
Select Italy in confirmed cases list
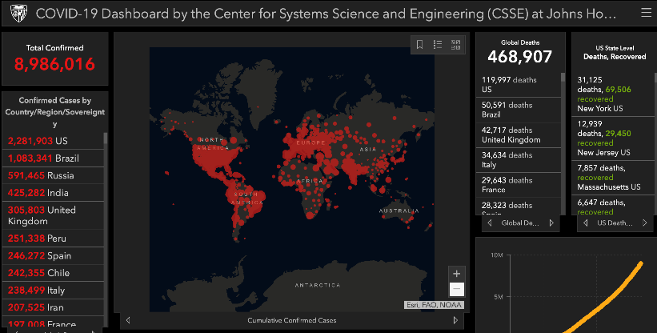tap(53, 290)
